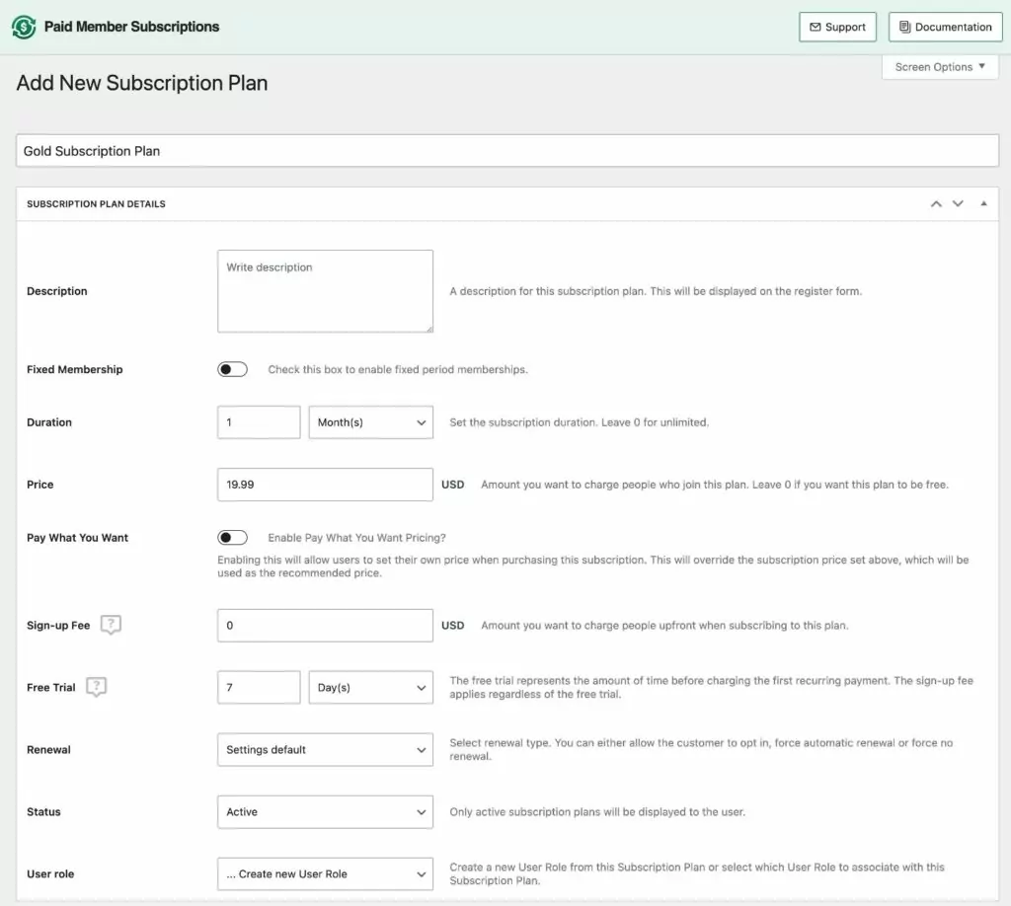Click the Paid Member Subscriptions logo icon
Screen dimensions: 1011x906
(24, 27)
